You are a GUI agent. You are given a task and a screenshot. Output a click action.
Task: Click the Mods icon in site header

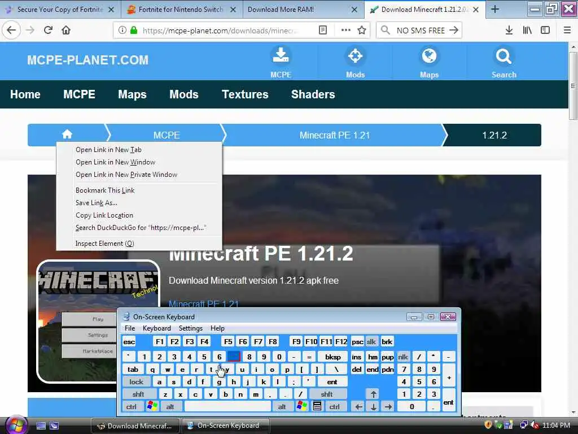click(356, 56)
